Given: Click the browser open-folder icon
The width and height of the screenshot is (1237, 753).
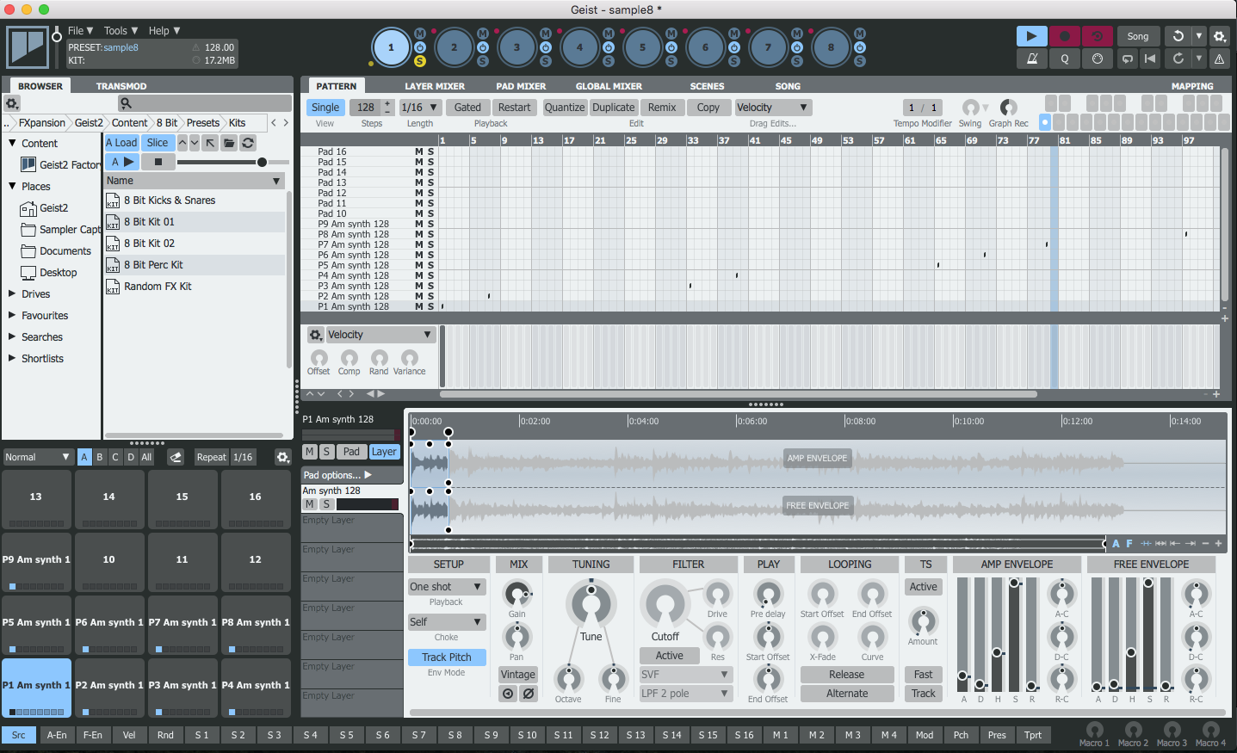Looking at the screenshot, I should 229,143.
